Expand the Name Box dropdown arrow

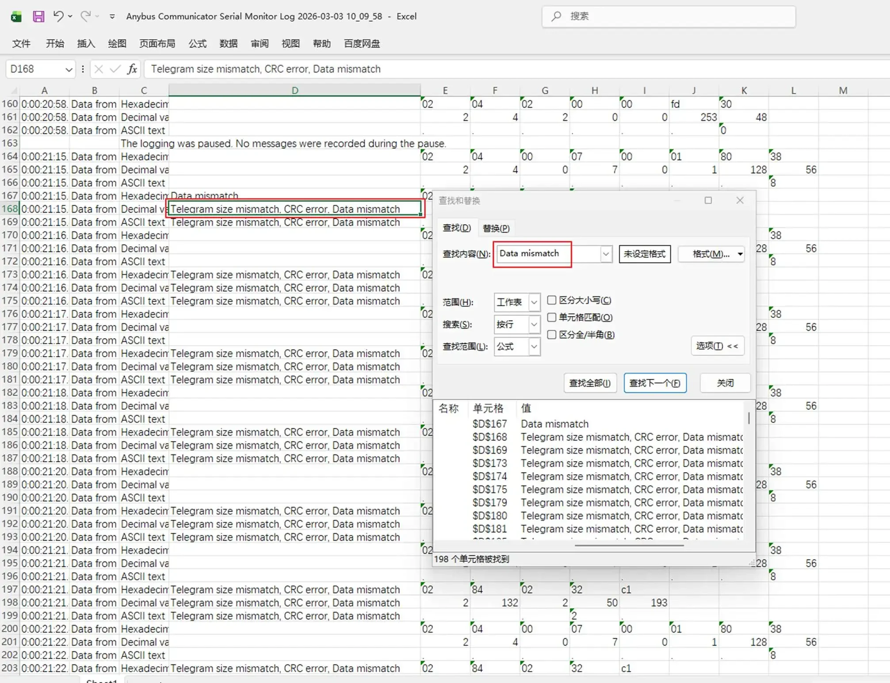69,69
